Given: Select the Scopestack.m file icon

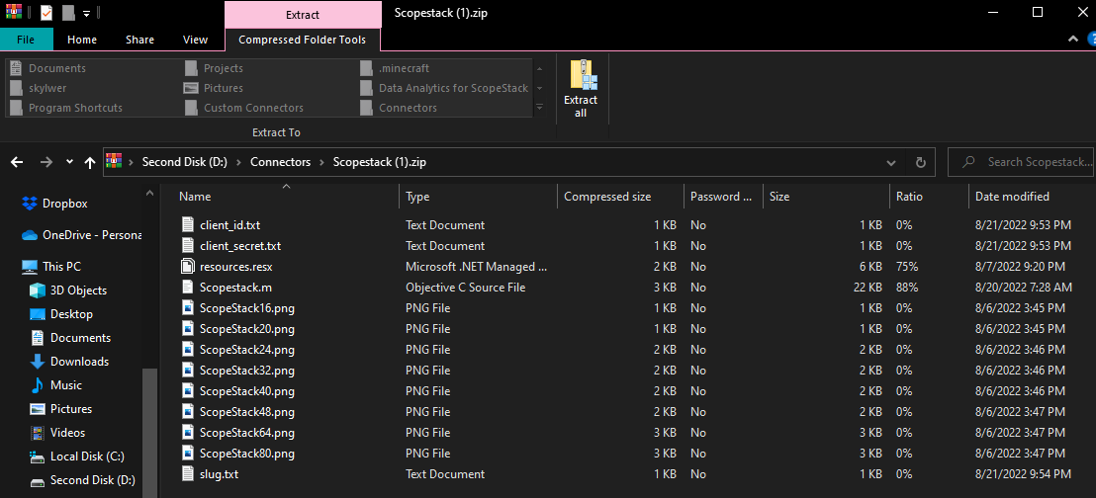Looking at the screenshot, I should [187, 288].
